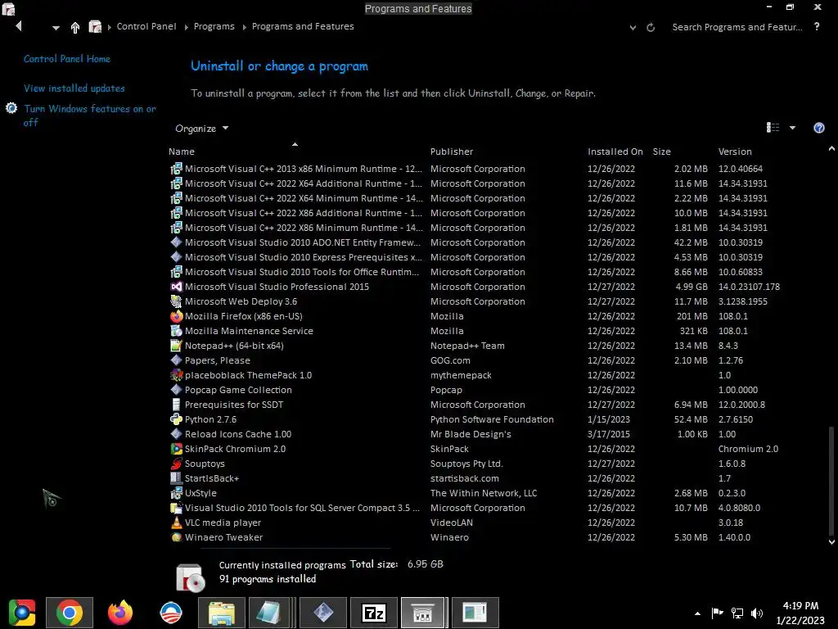Expand chevron after Programs breadcrumb
The width and height of the screenshot is (838, 629).
(244, 27)
